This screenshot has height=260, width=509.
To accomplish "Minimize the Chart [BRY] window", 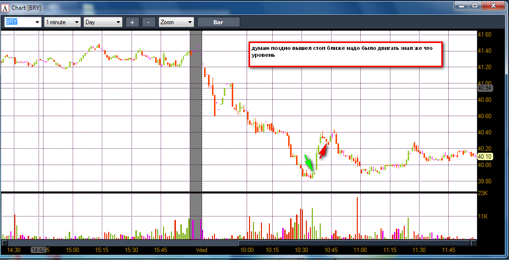I will click(462, 5).
